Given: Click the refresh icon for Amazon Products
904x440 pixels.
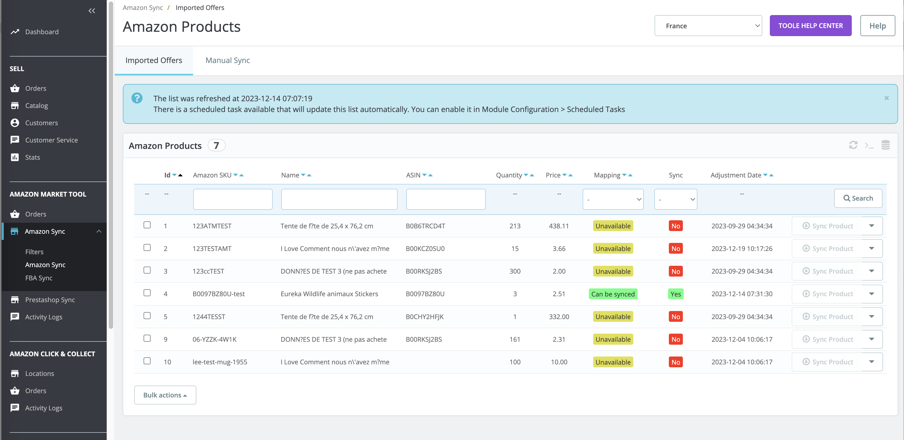Looking at the screenshot, I should [x=853, y=145].
